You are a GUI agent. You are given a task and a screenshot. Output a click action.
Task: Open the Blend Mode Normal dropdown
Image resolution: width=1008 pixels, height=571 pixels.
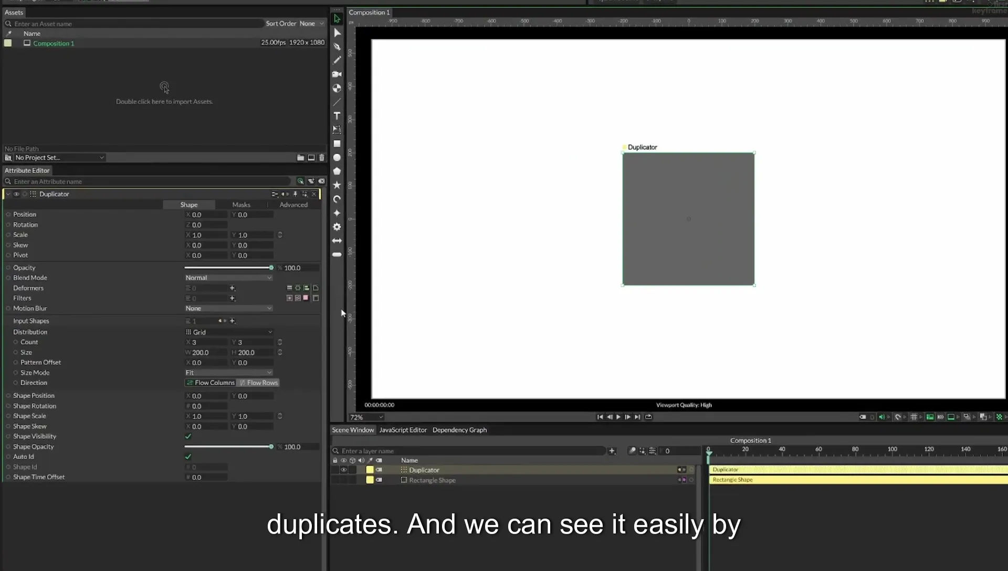point(228,278)
